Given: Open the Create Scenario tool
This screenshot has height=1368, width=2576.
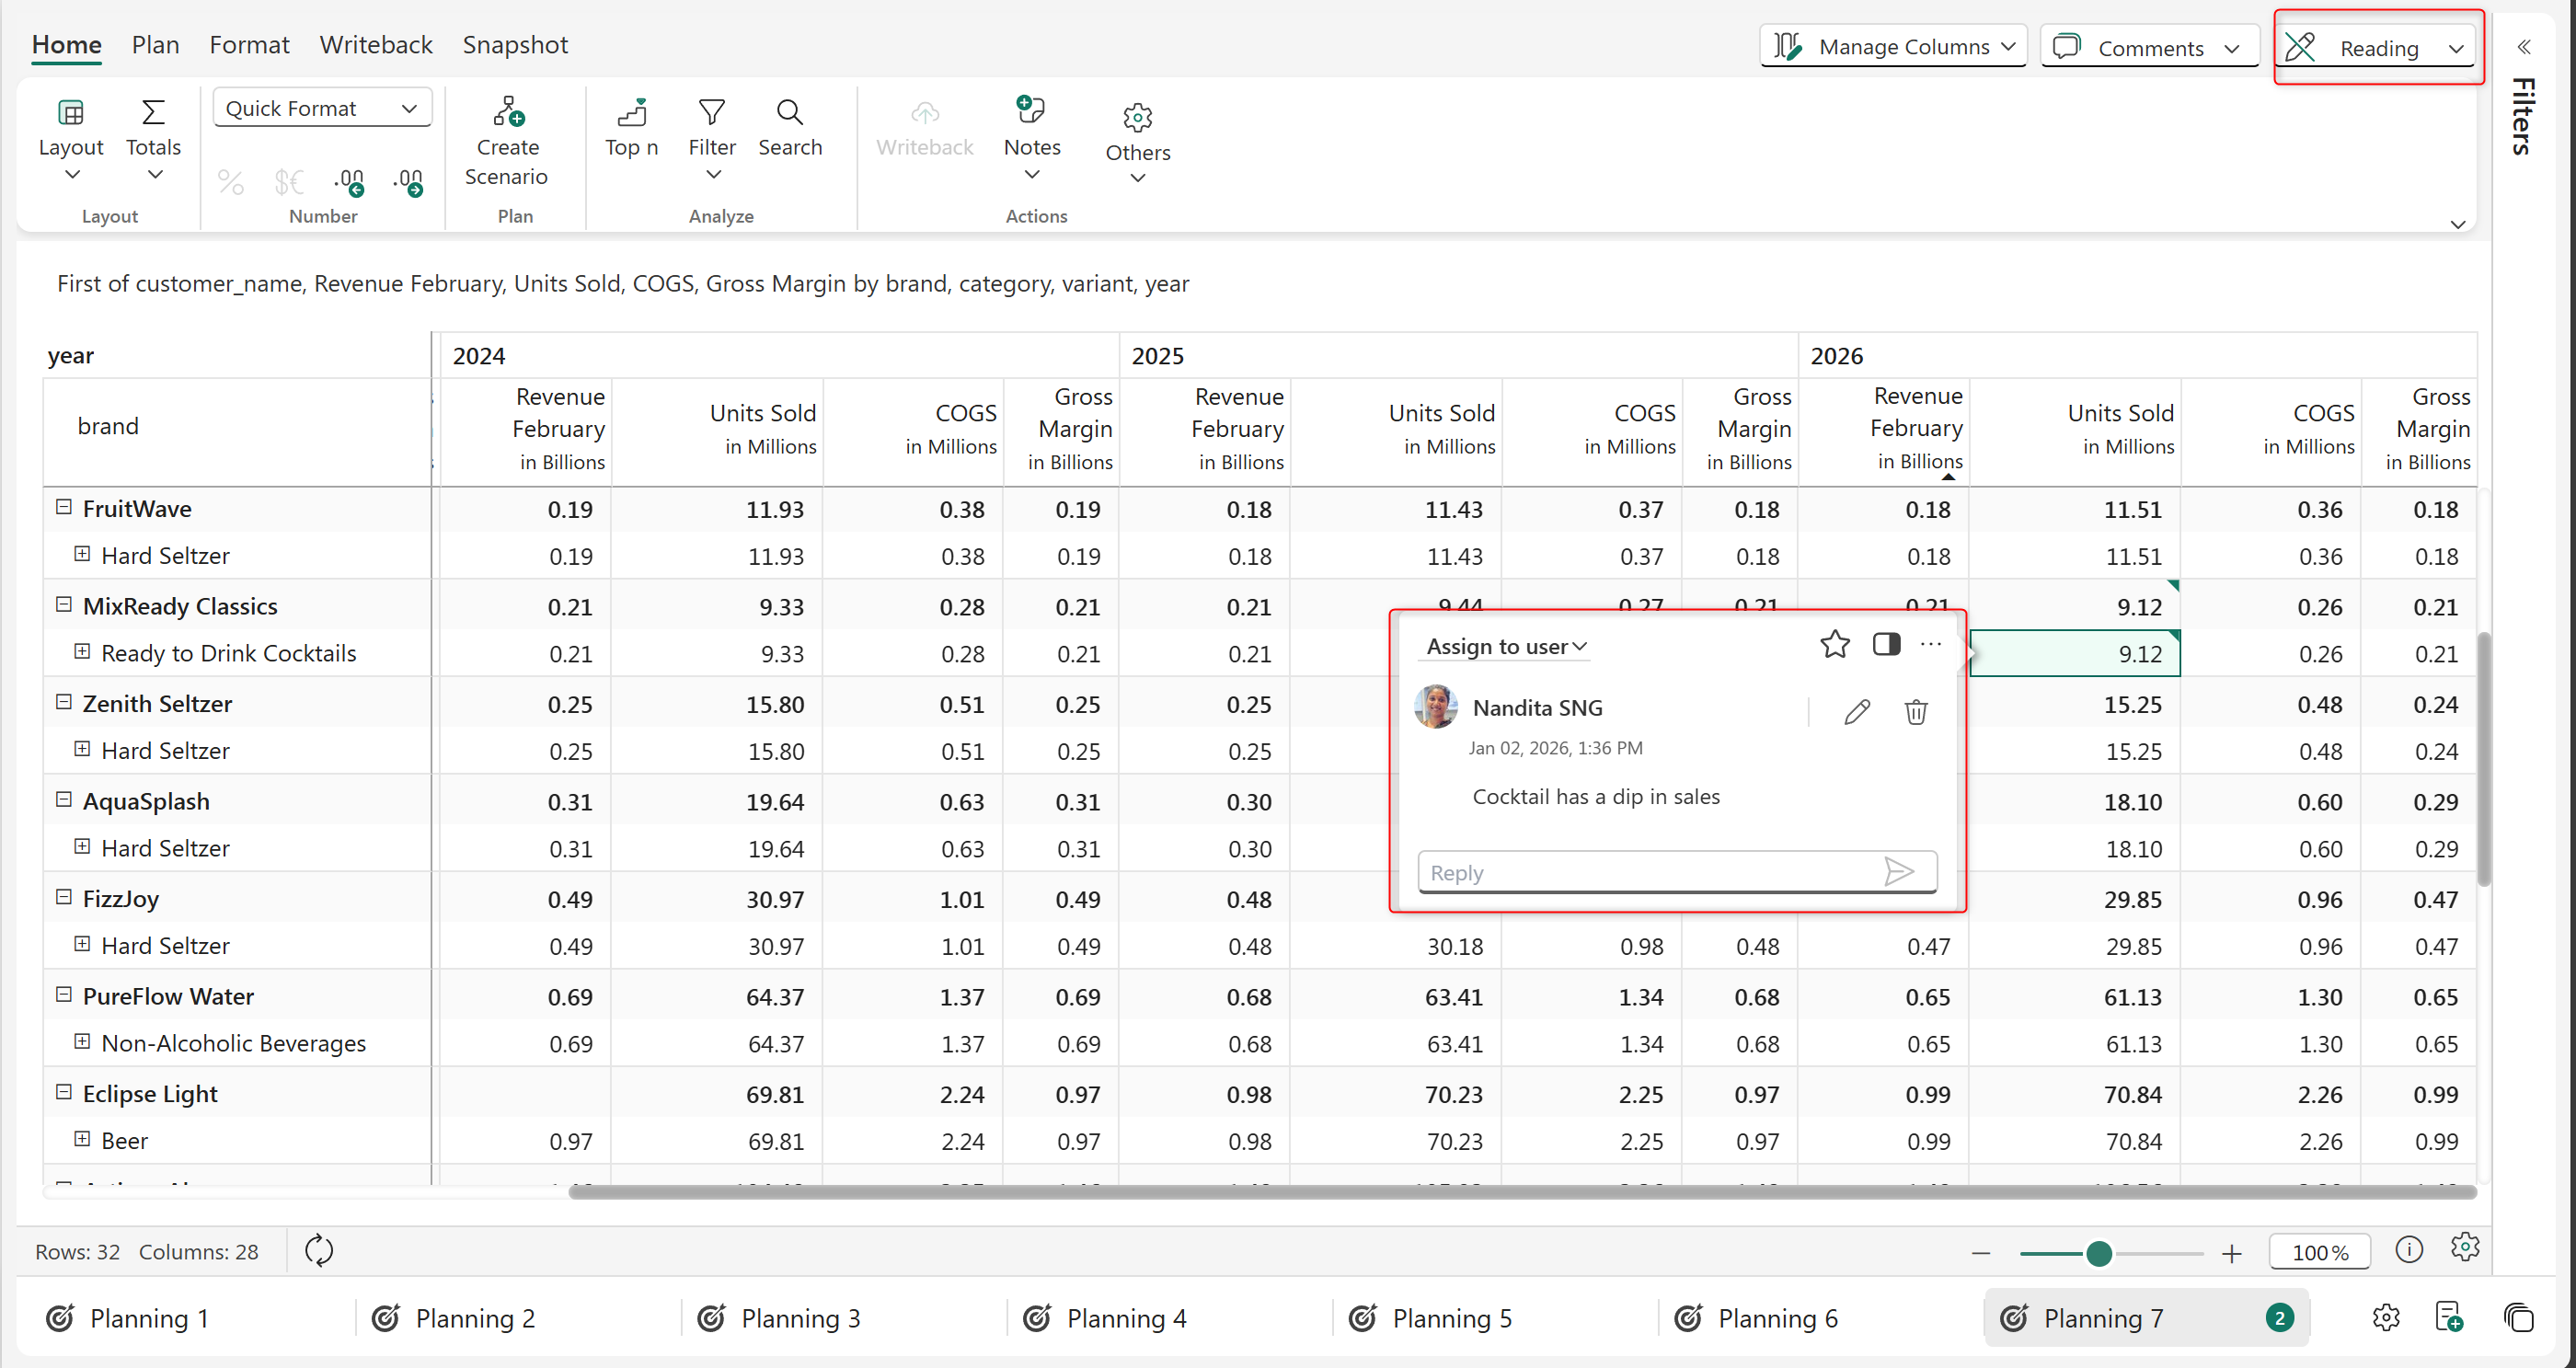Looking at the screenshot, I should tap(507, 141).
